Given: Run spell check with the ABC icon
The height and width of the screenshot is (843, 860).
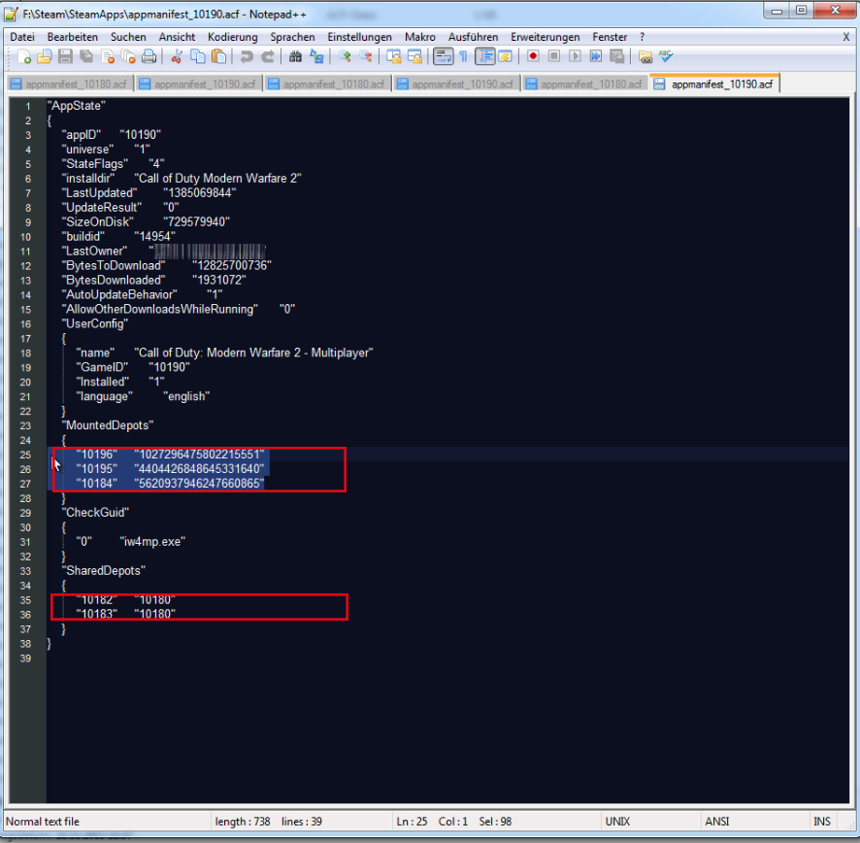Looking at the screenshot, I should point(666,56).
